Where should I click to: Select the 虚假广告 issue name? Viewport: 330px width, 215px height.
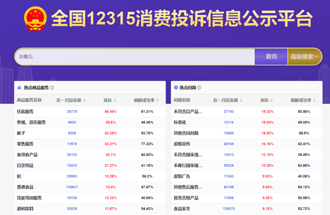pos(182,176)
